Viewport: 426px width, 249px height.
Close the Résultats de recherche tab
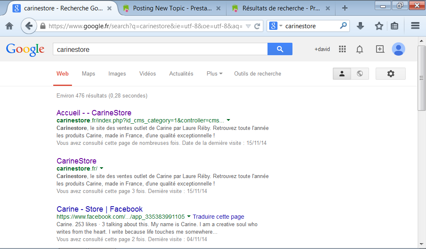tap(328, 8)
